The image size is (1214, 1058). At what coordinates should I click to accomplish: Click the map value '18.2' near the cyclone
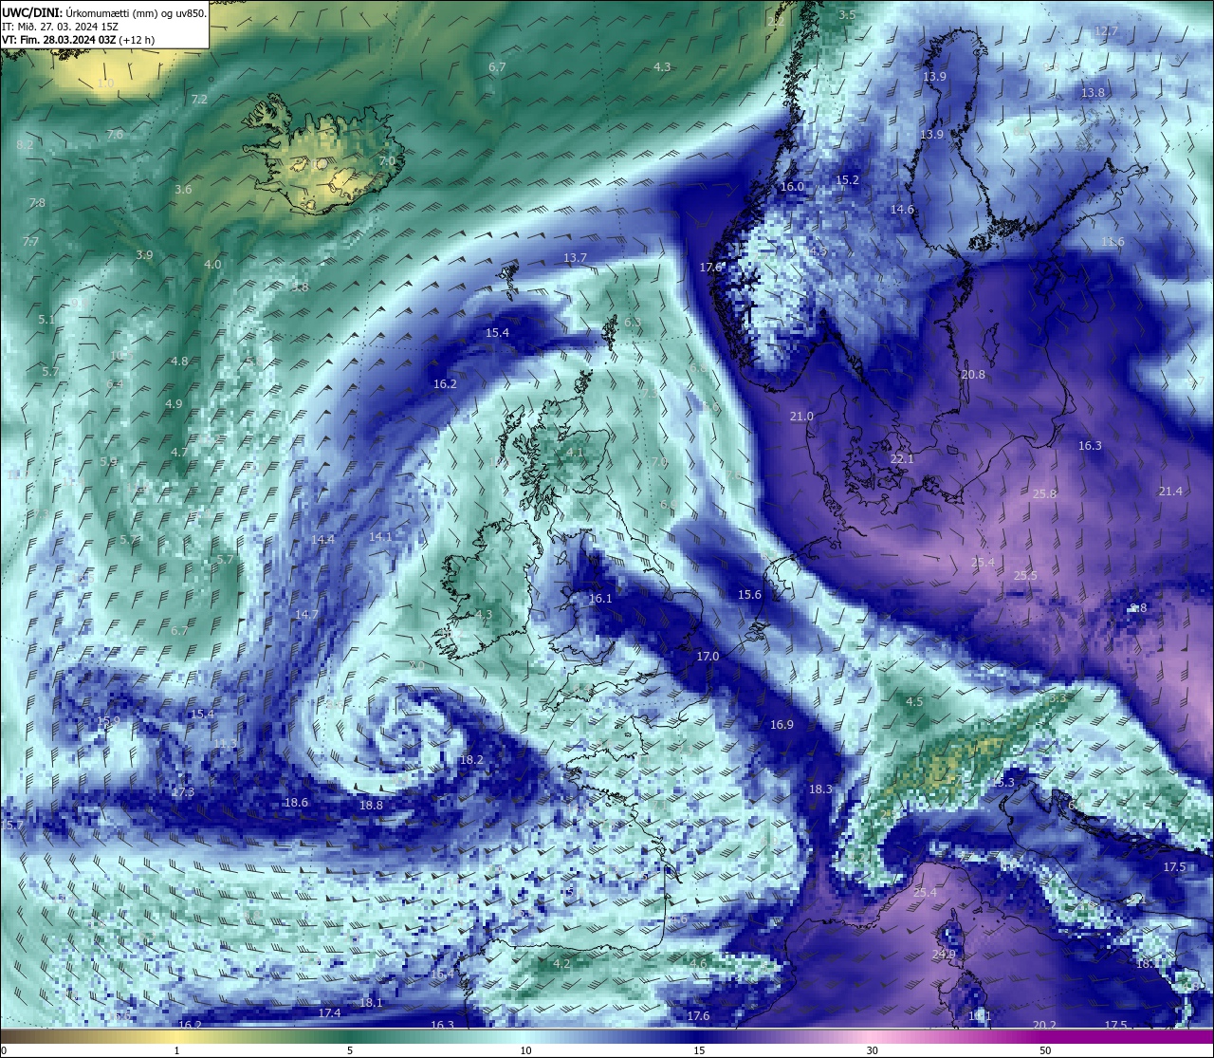click(471, 759)
